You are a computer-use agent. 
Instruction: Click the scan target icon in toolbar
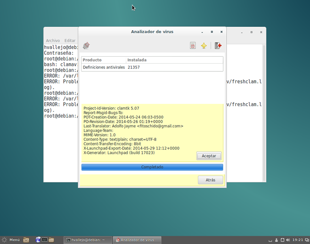[86, 46]
